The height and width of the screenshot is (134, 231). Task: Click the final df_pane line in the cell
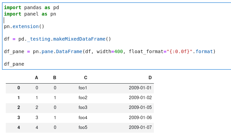tap(14, 64)
